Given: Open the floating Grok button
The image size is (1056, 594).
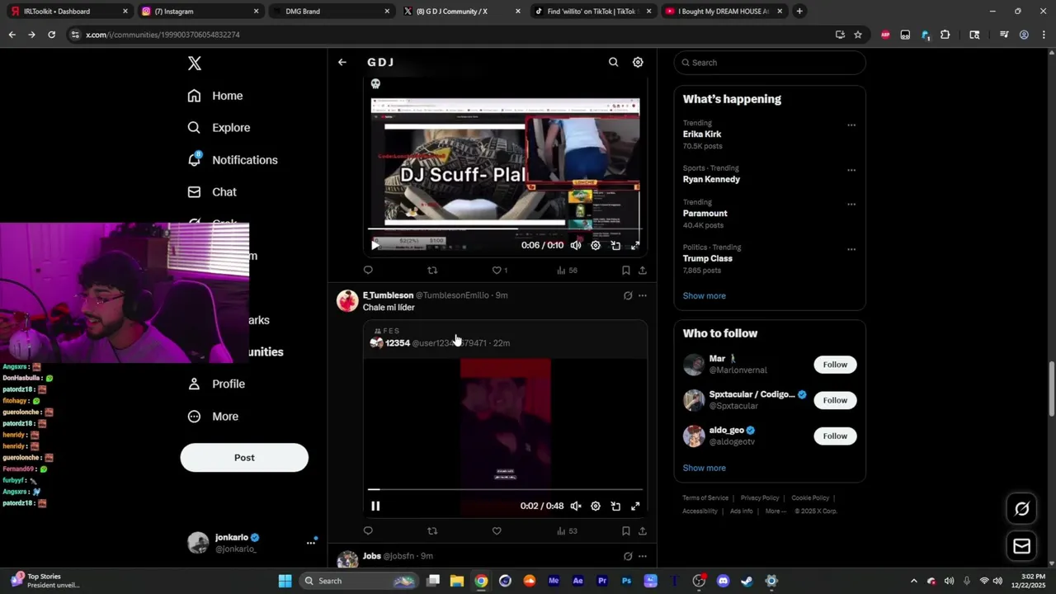Looking at the screenshot, I should pyautogui.click(x=1022, y=509).
